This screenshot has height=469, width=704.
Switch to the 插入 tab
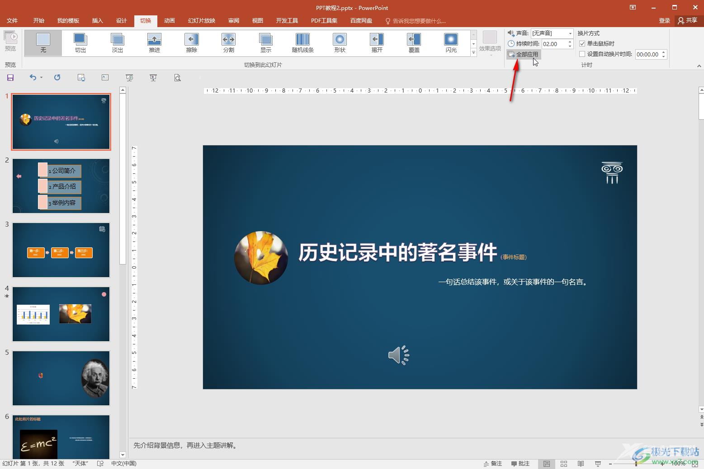click(98, 21)
